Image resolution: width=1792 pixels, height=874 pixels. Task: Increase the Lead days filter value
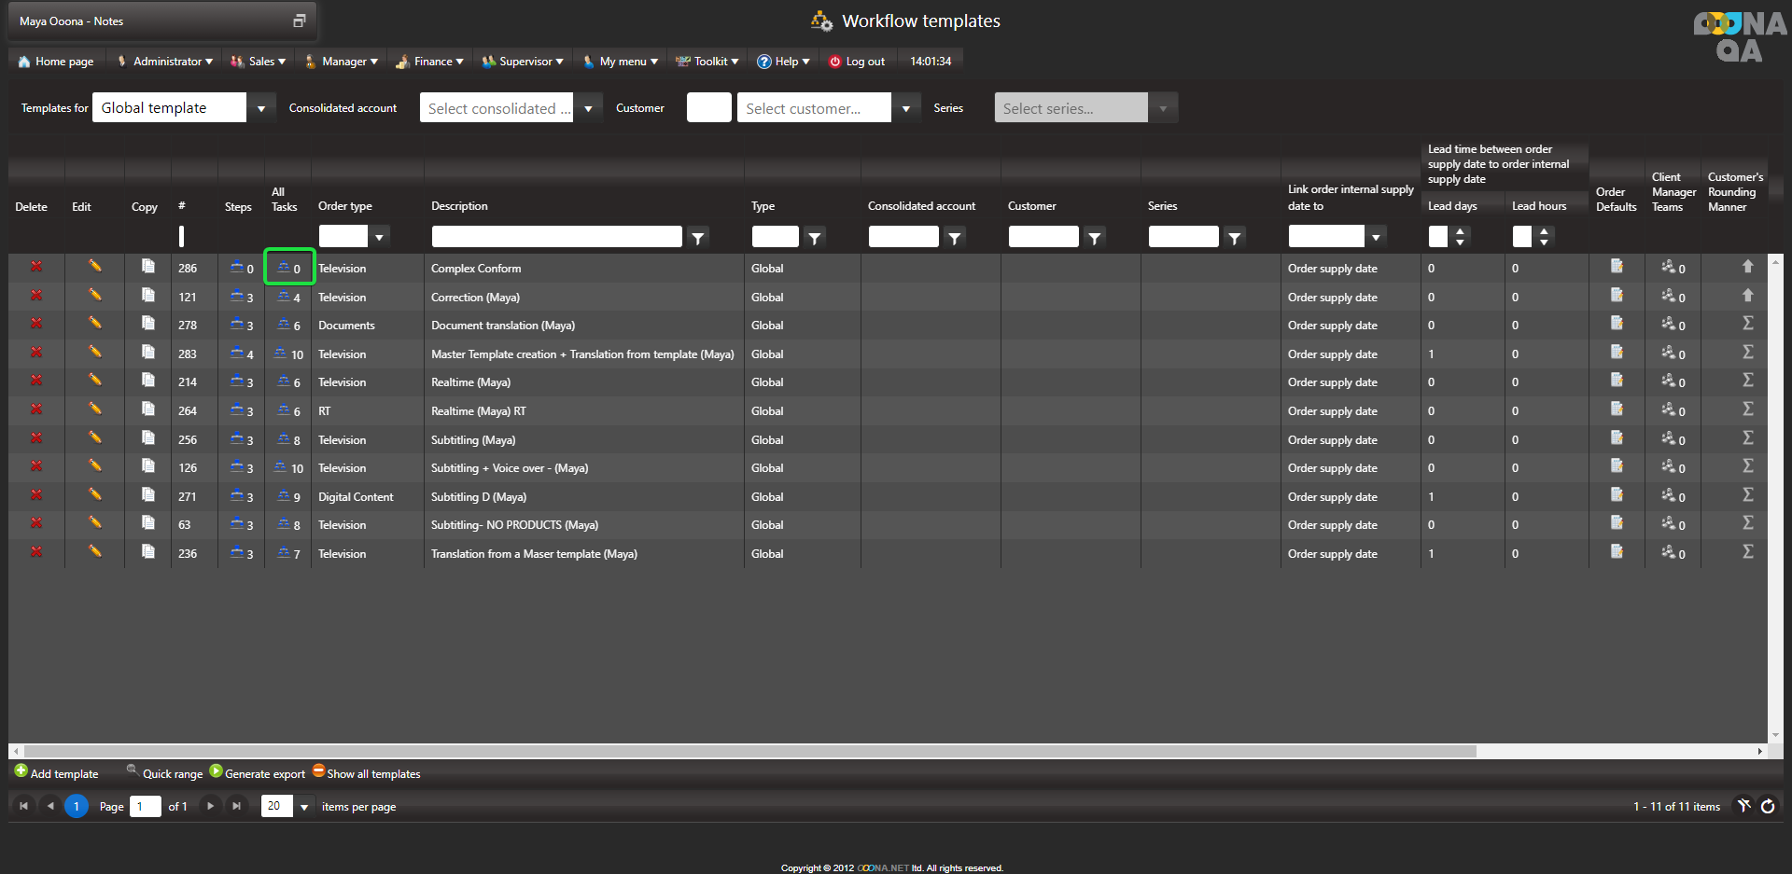(x=1461, y=231)
